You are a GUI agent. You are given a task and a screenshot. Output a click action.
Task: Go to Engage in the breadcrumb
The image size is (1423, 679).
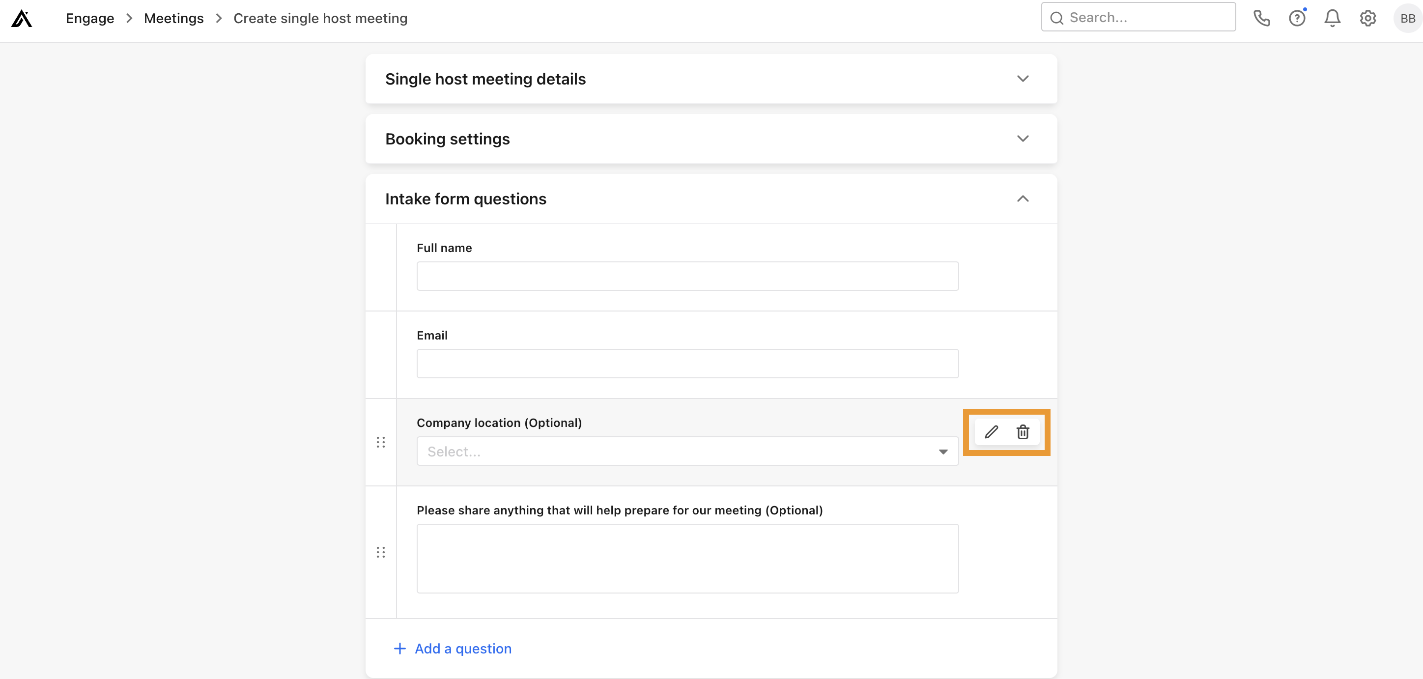[90, 18]
